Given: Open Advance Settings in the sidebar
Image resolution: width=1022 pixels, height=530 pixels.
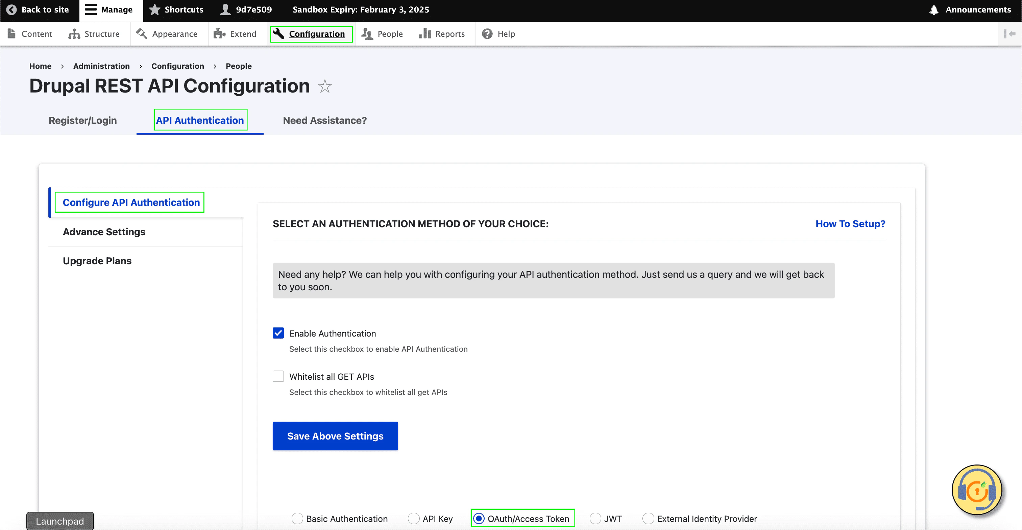Looking at the screenshot, I should (x=104, y=232).
